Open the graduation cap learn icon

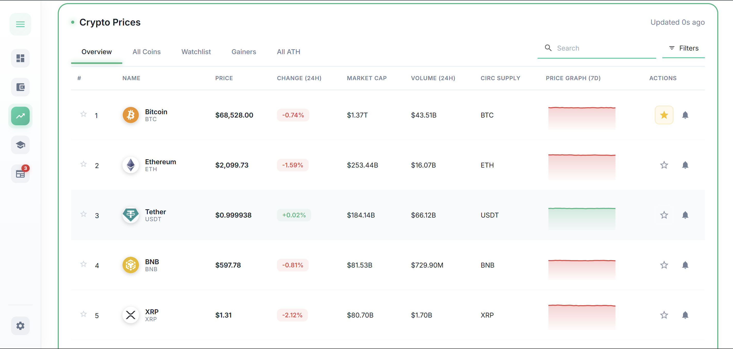point(20,145)
